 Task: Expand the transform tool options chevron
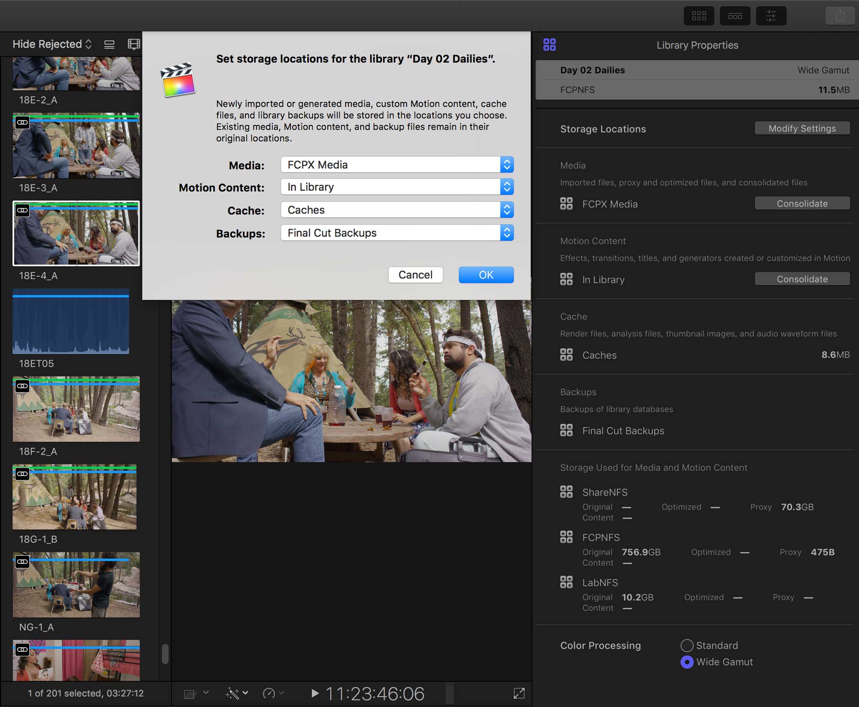click(x=206, y=692)
